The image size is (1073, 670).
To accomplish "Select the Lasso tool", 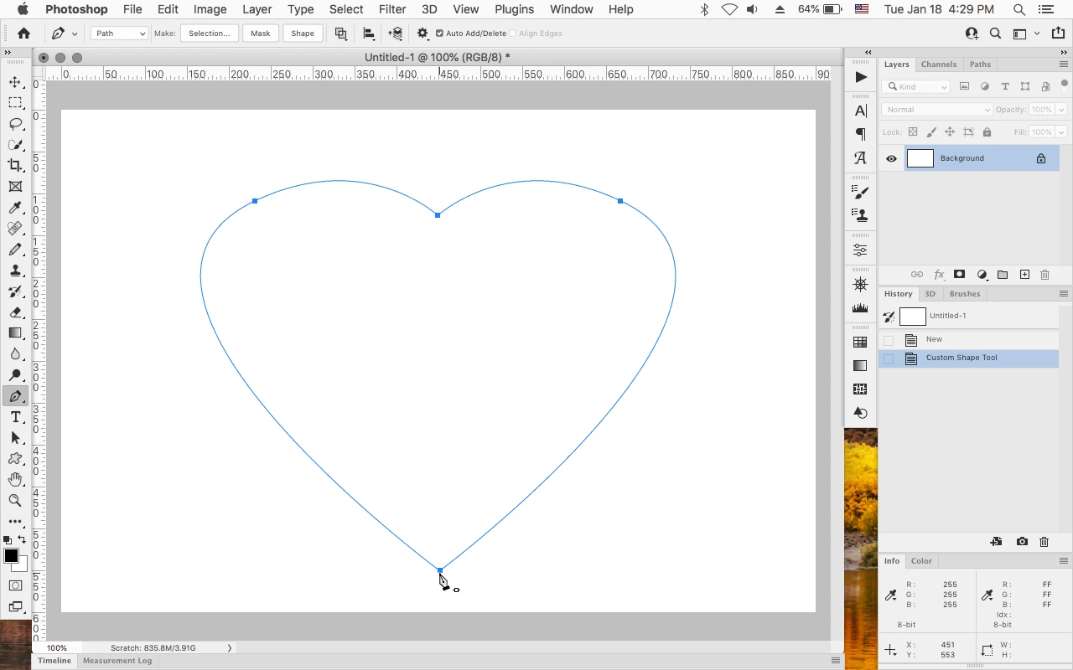I will (15, 124).
